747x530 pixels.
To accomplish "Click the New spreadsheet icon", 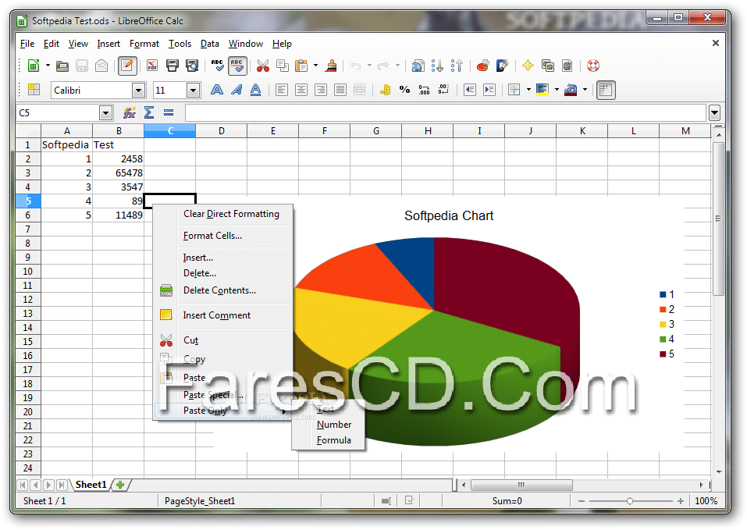I will [34, 66].
